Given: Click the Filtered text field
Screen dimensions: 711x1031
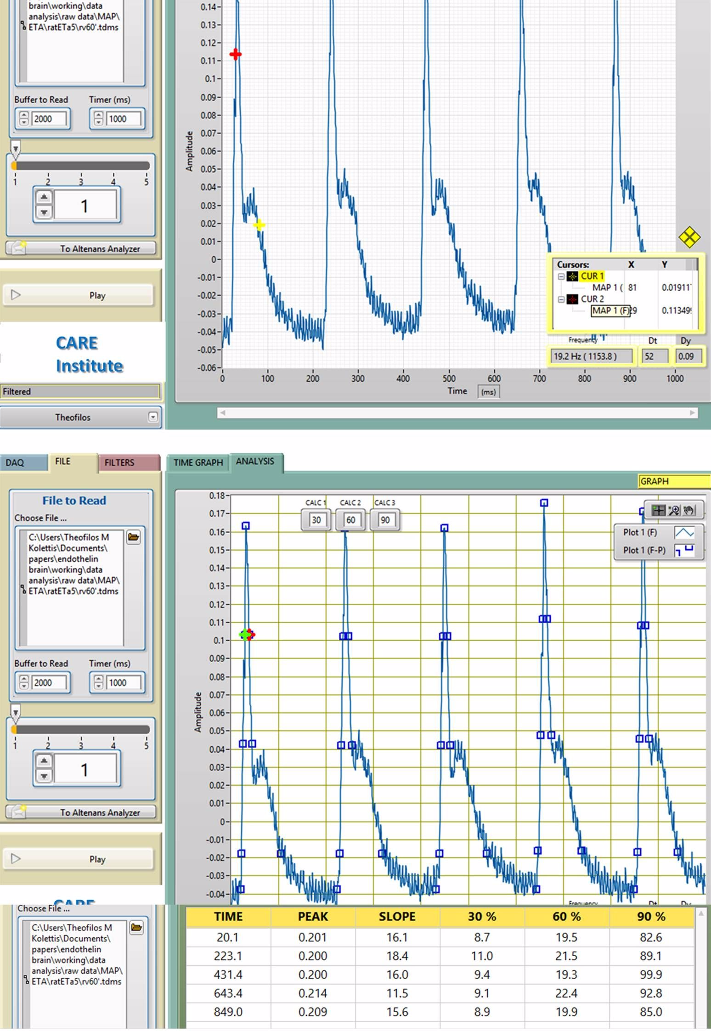Looking at the screenshot, I should pyautogui.click(x=80, y=391).
